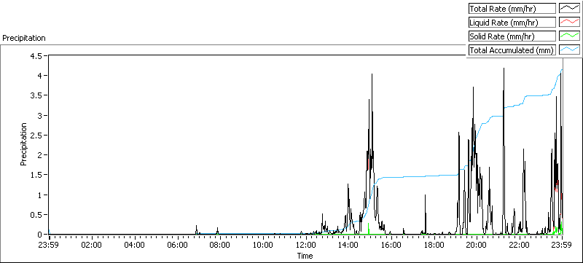583x263 pixels.
Task: Click the vertical 'Precipitation' y-axis label
Action: click(x=23, y=144)
